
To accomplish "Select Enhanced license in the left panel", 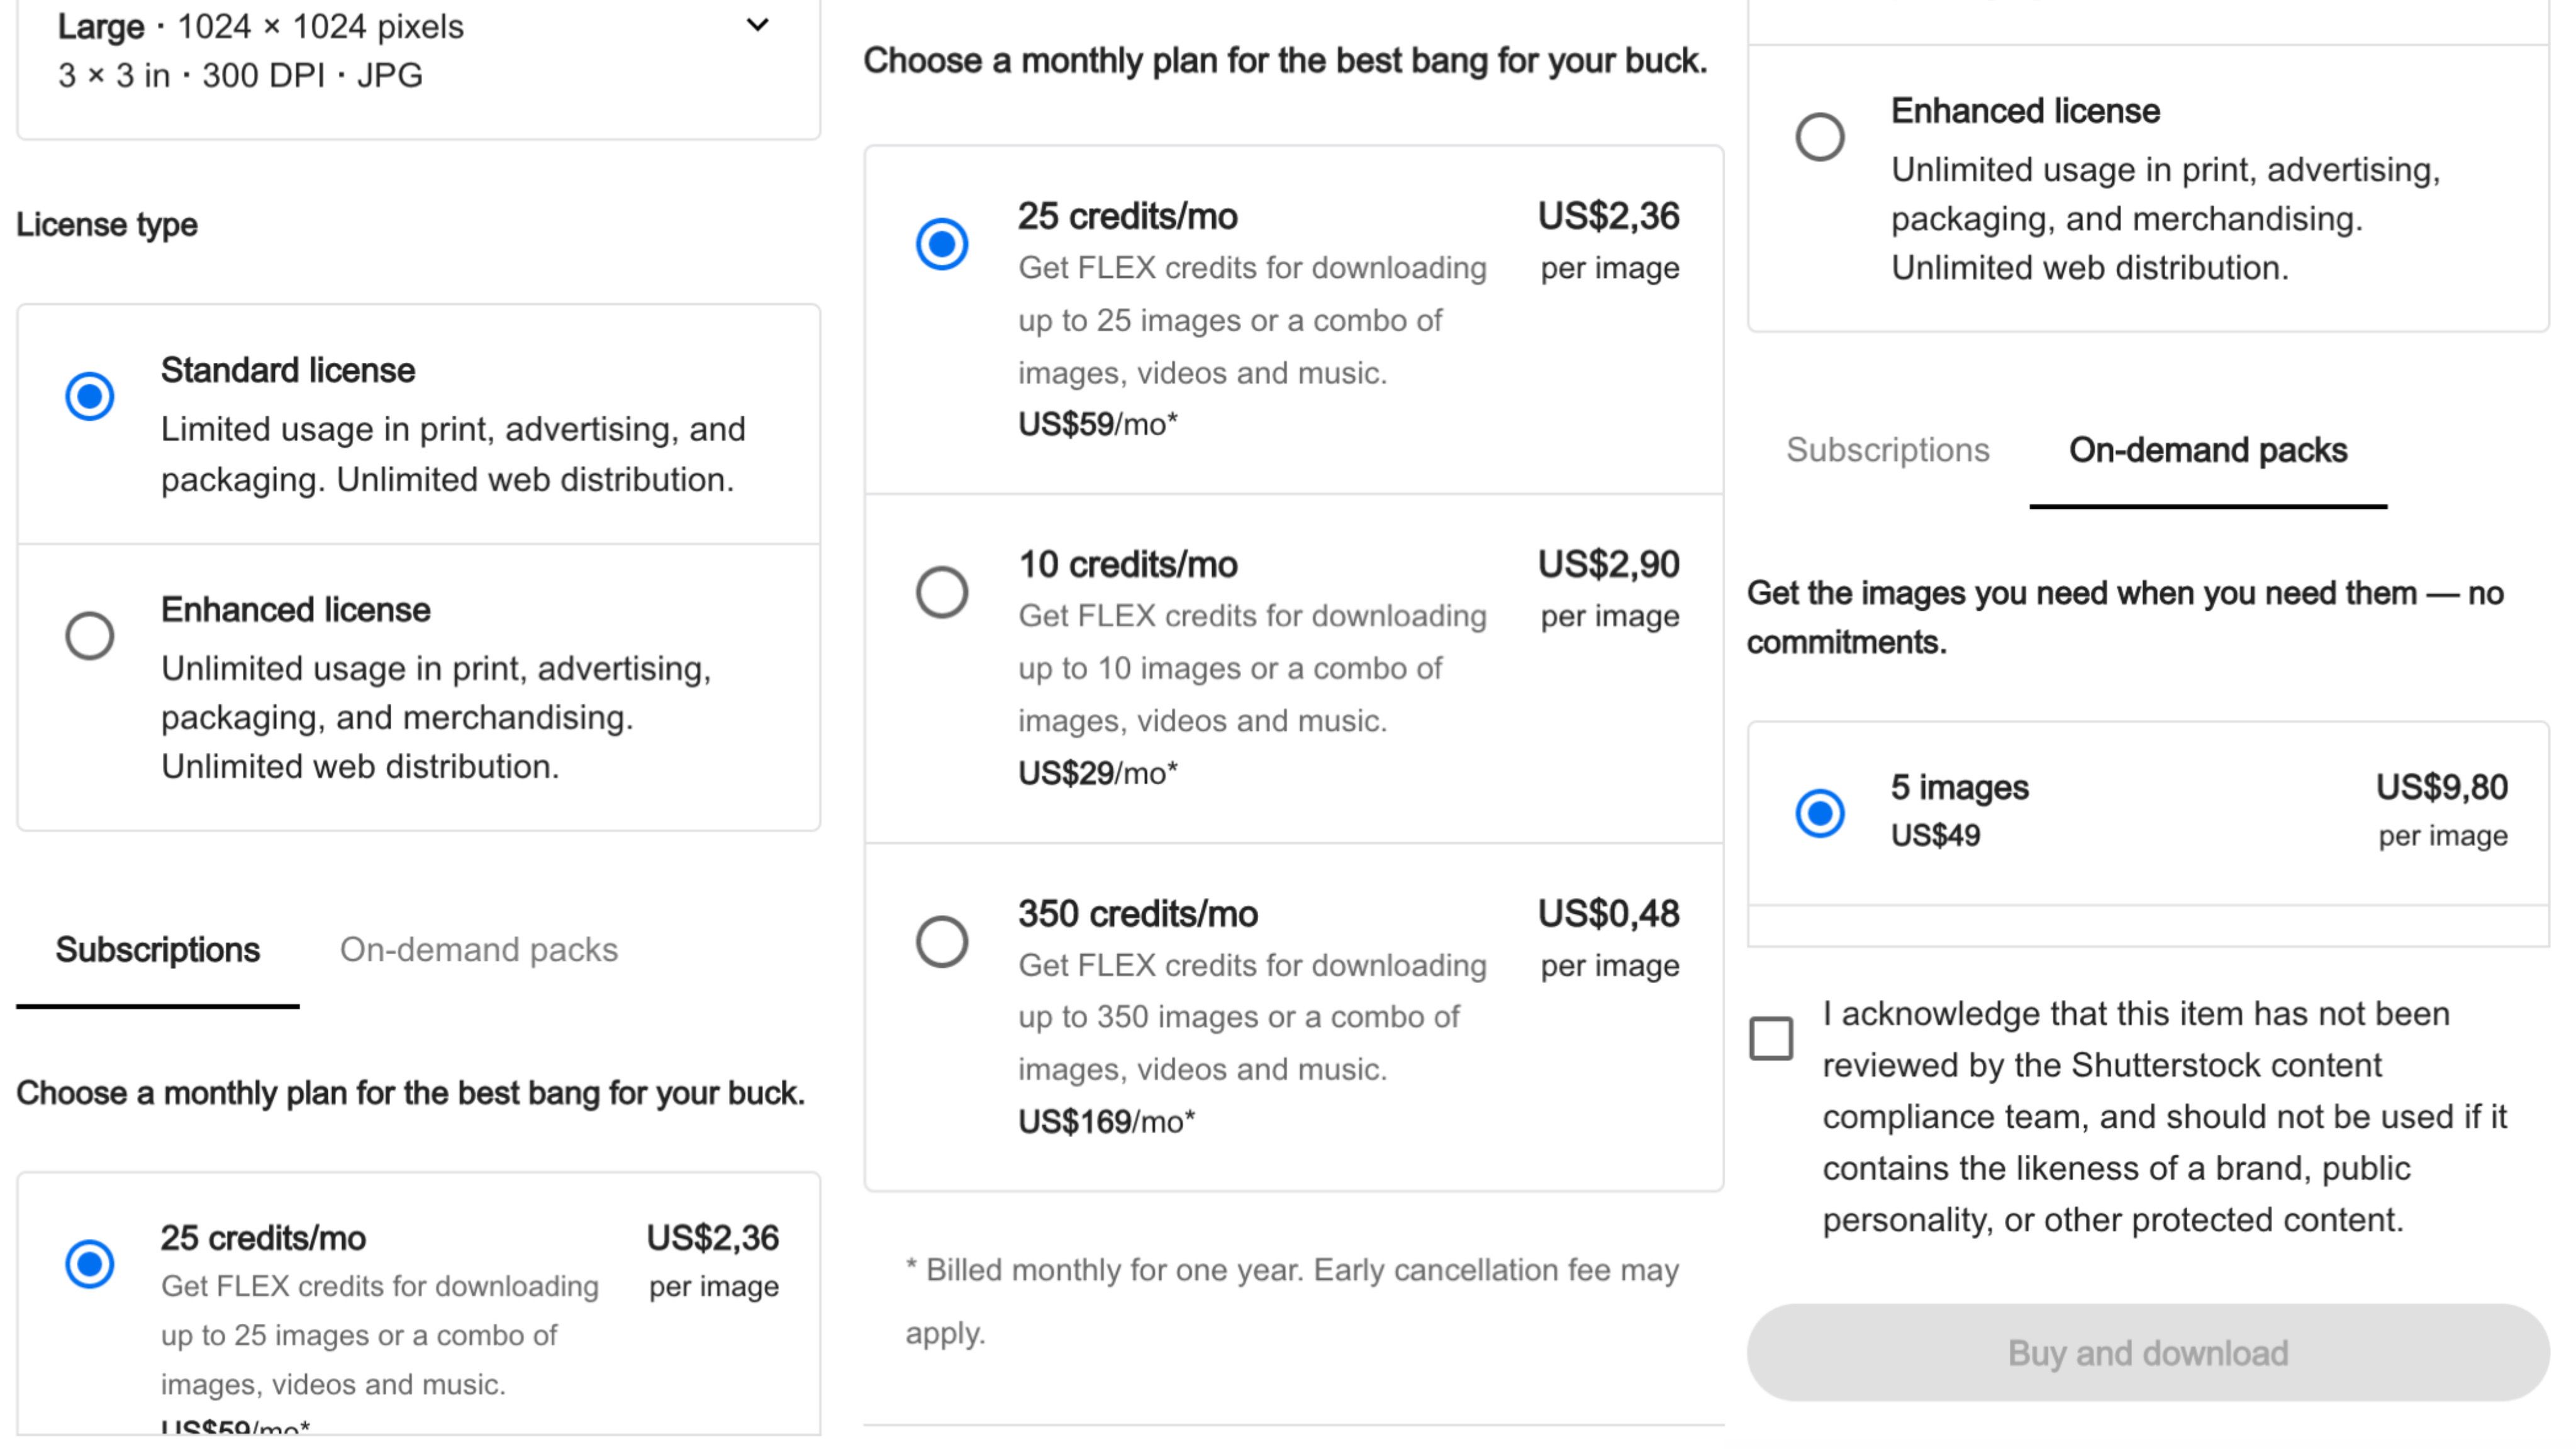I will tap(90, 636).
